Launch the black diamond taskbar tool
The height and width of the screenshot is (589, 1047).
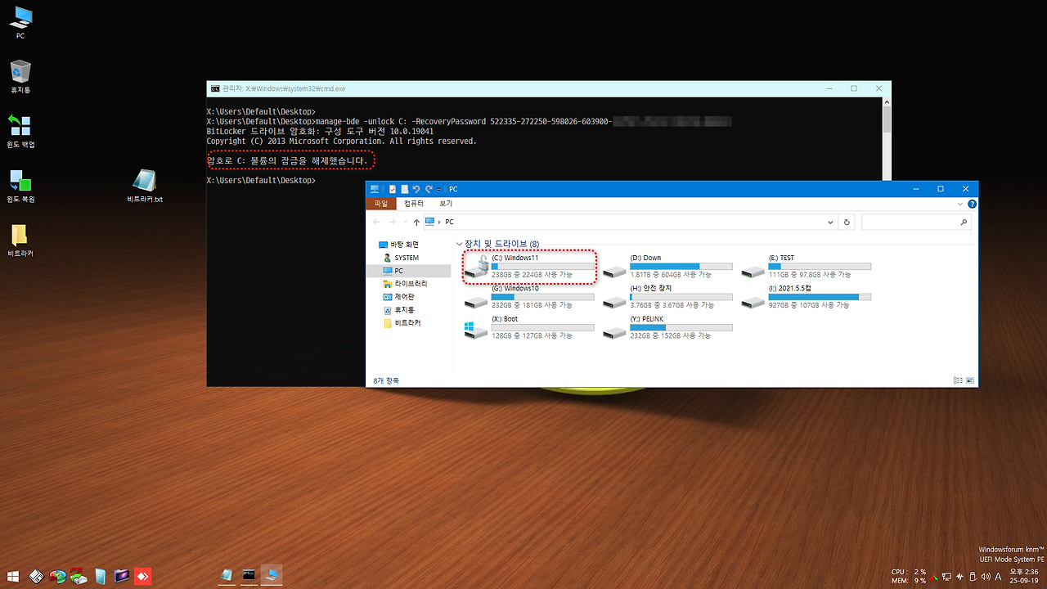pyautogui.click(x=36, y=576)
